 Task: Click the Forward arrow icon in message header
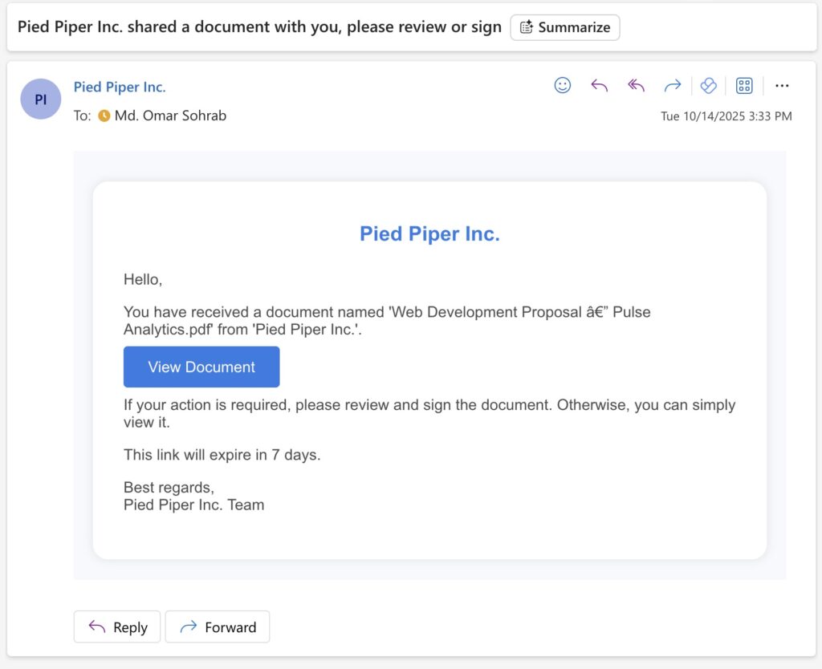point(672,85)
